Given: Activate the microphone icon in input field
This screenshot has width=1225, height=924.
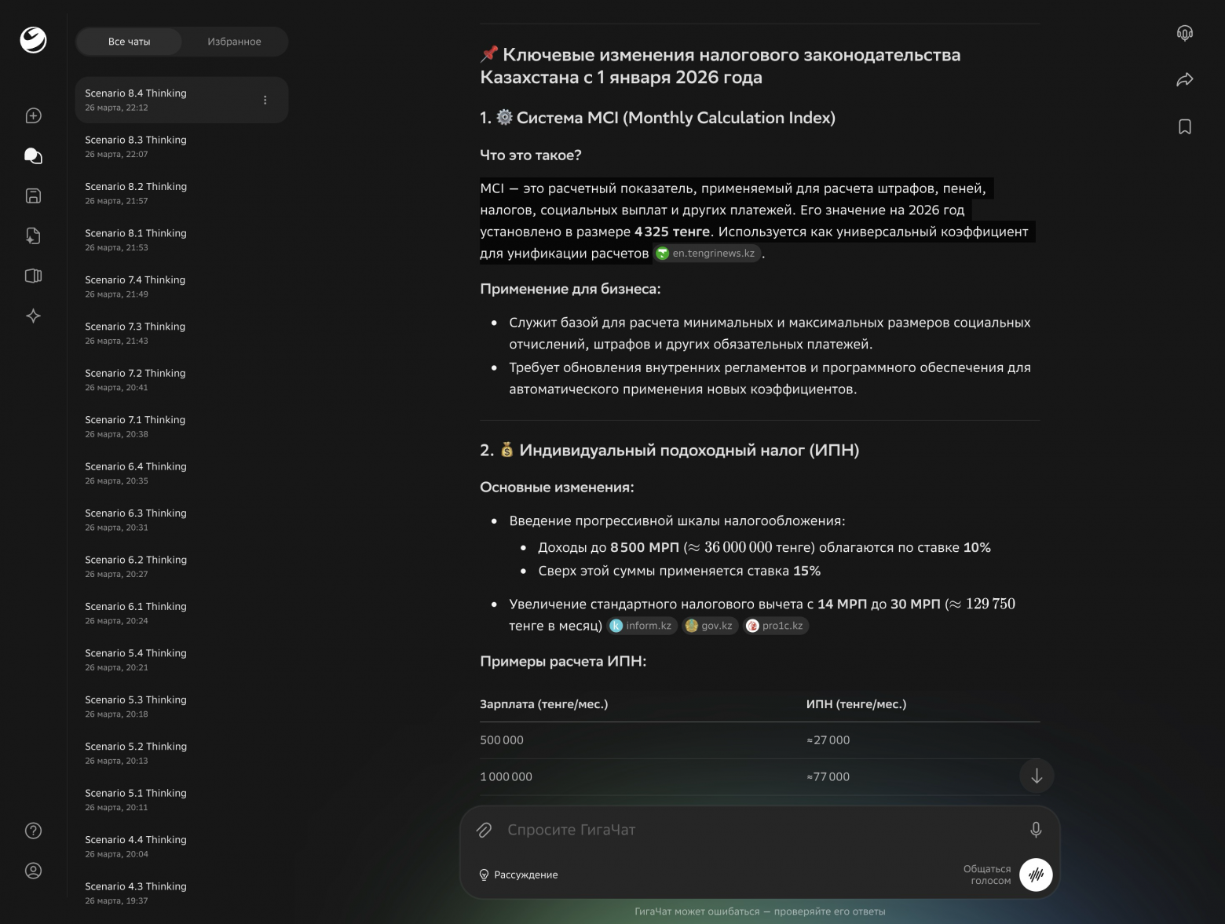Looking at the screenshot, I should pos(1037,829).
